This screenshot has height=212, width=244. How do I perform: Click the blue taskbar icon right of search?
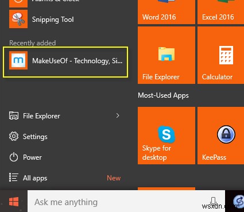[238, 202]
